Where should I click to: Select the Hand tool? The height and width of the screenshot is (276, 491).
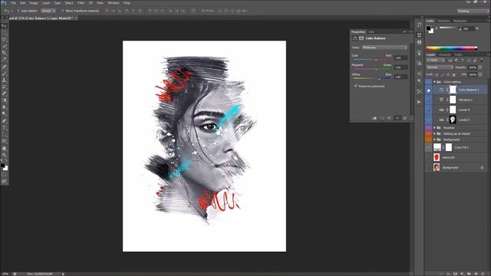(4, 148)
